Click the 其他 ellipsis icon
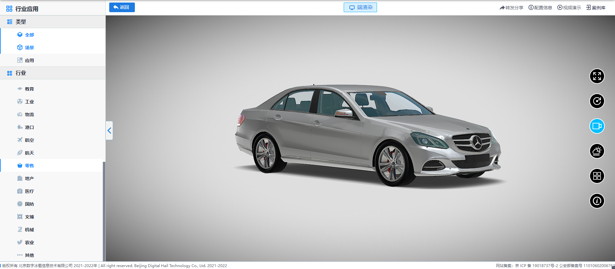Viewport: 615px width, 269px height. coord(20,255)
